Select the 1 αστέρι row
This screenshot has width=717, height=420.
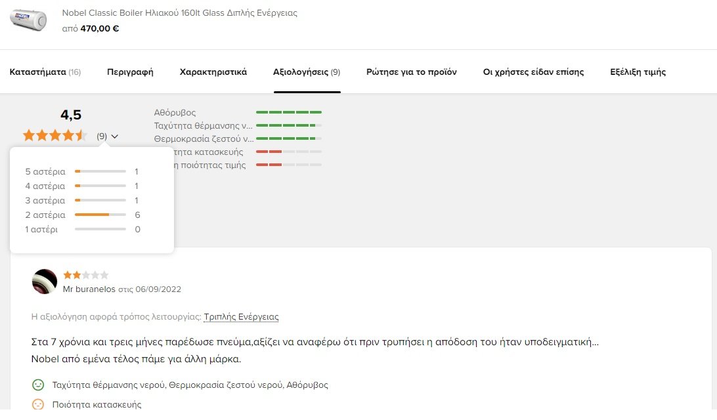pyautogui.click(x=82, y=230)
